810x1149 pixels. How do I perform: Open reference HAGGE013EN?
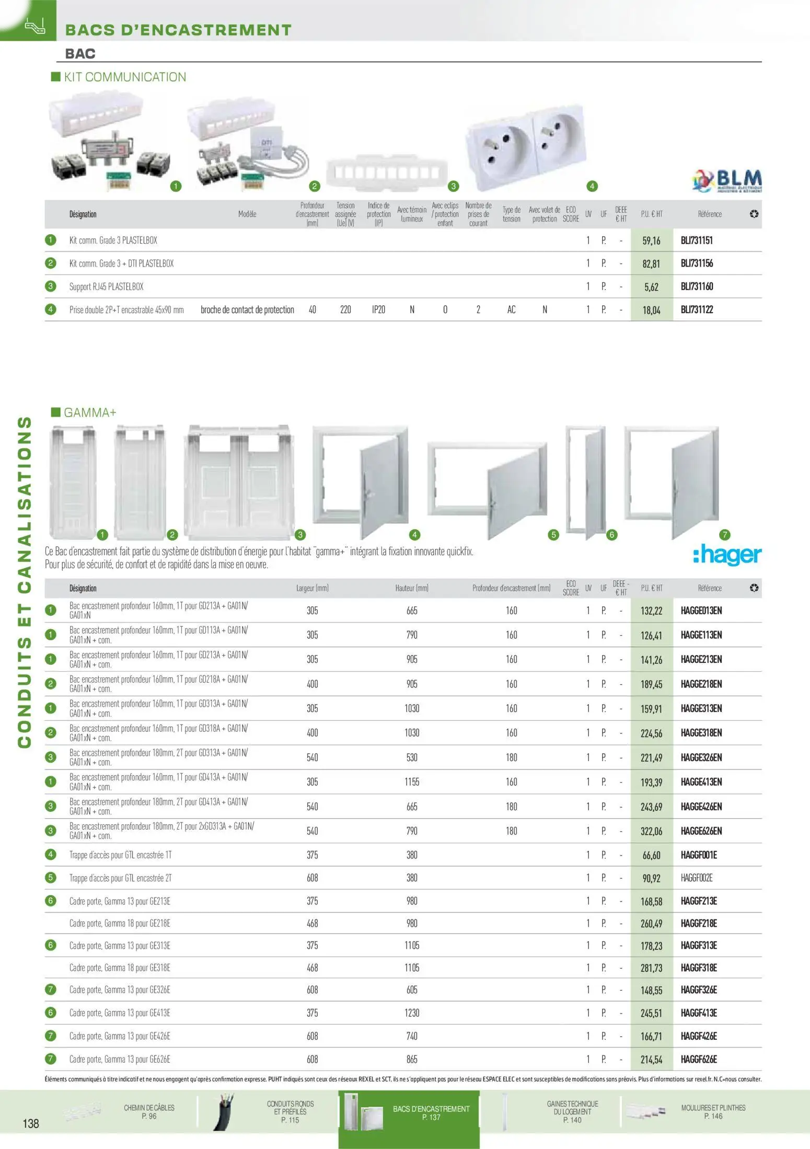pos(701,611)
